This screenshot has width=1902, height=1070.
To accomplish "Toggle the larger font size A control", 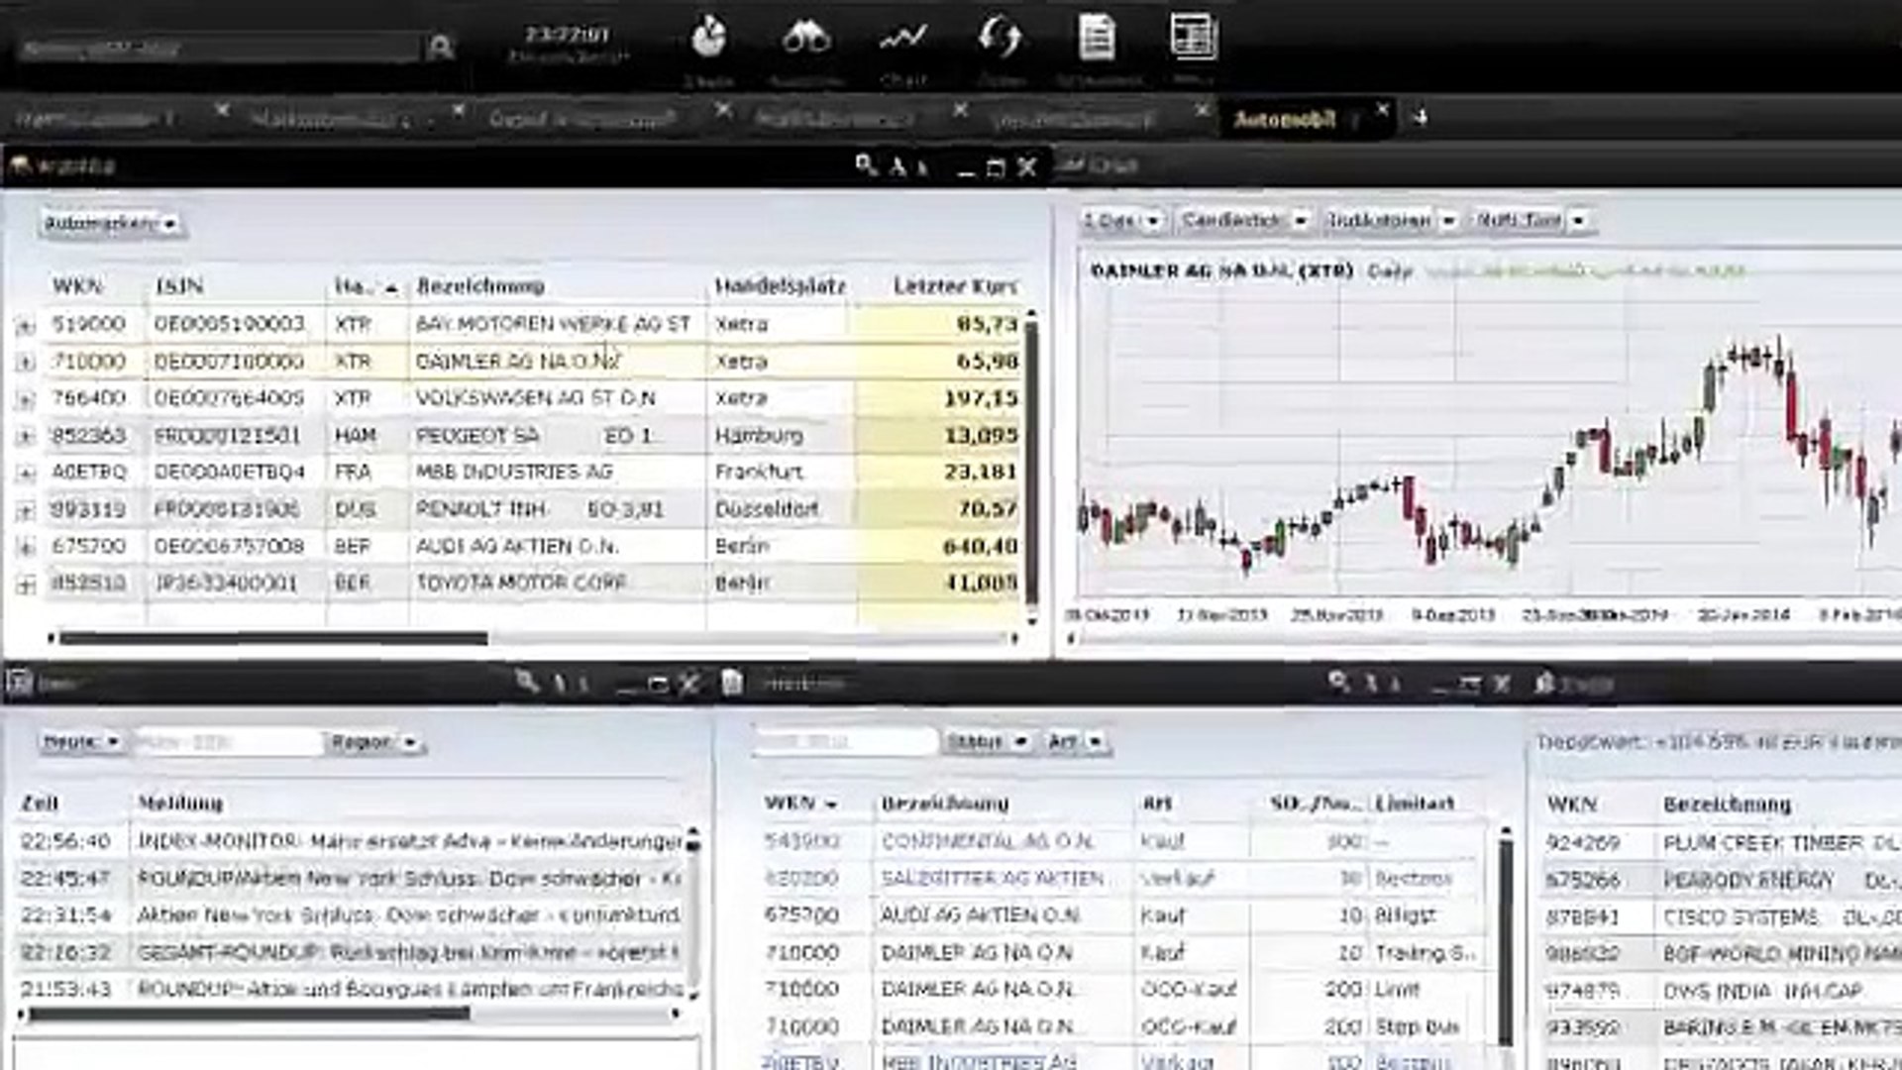I will tap(898, 166).
